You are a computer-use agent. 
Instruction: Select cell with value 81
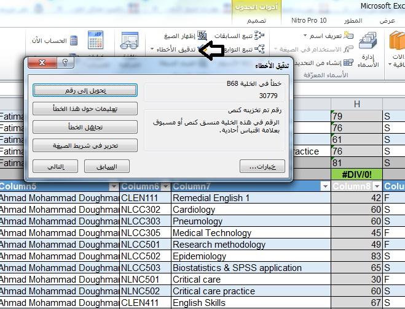[x=356, y=162]
